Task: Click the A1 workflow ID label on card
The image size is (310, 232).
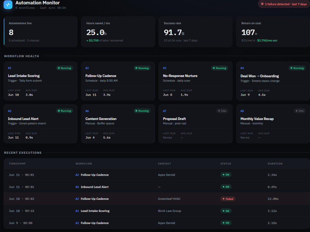Action: 10,68
